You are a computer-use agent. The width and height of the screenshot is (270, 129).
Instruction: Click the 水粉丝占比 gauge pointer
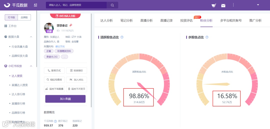click(216, 84)
